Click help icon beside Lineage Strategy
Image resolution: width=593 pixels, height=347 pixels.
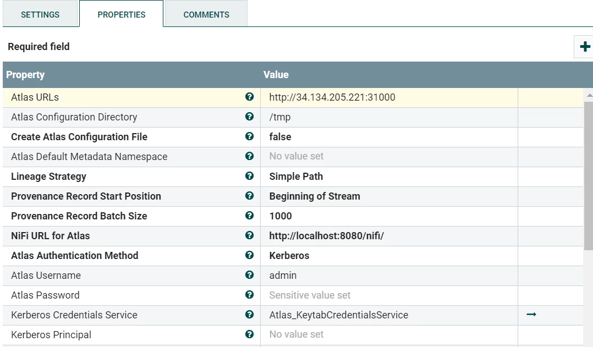click(249, 176)
